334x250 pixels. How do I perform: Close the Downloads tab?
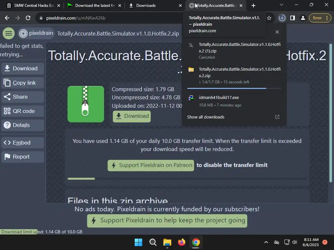tap(180, 6)
